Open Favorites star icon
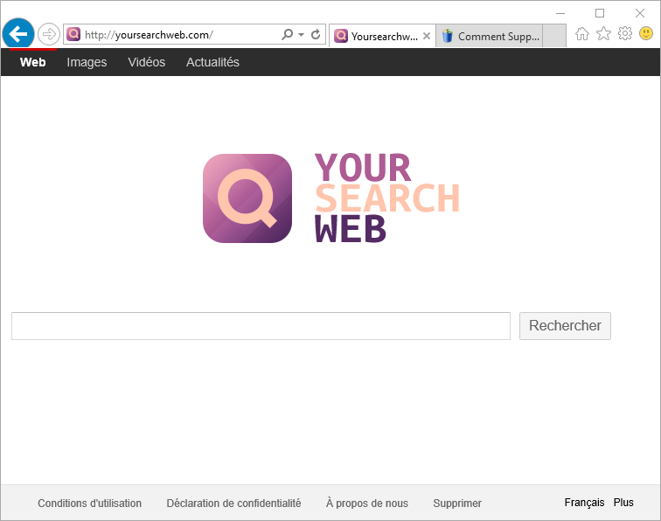This screenshot has width=661, height=521. (x=603, y=33)
